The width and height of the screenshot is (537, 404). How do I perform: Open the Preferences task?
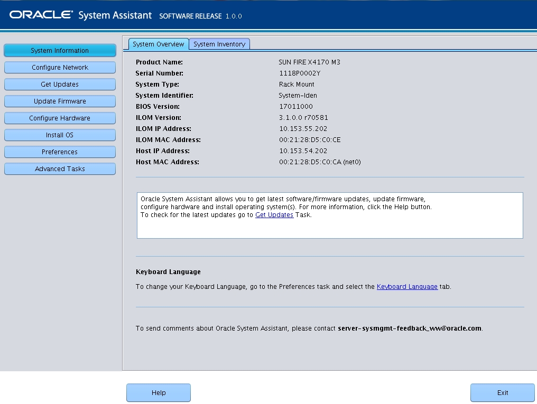[x=60, y=152]
